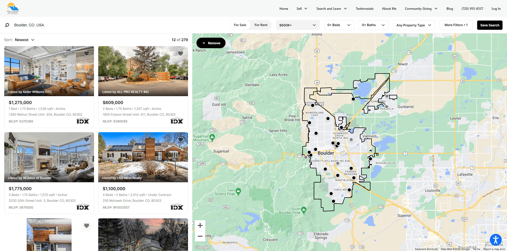507x251 pixels.
Task: Select the For Sale toggle
Action: point(240,25)
